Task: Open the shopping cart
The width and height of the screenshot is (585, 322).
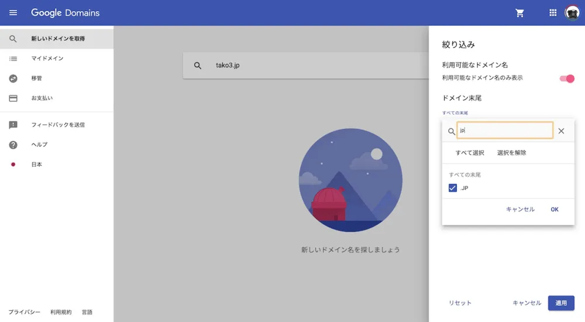Action: 519,13
